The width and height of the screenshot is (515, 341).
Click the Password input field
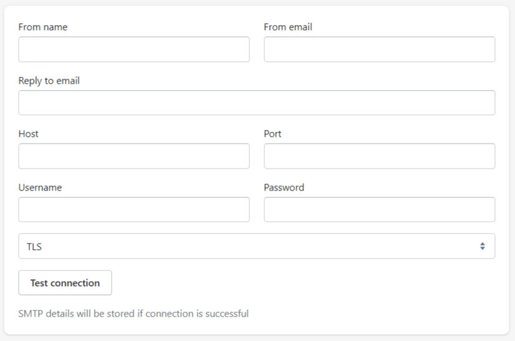point(379,210)
